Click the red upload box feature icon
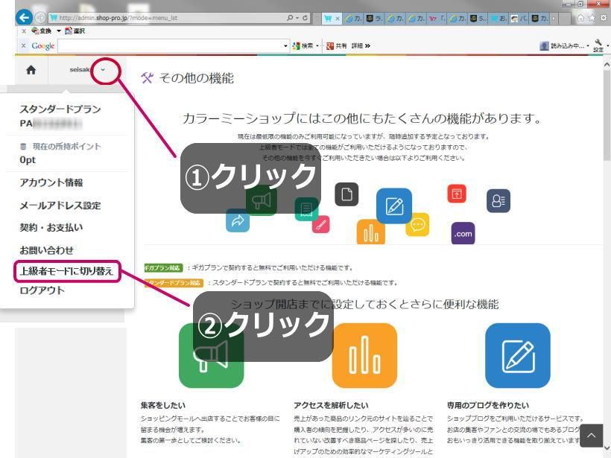Image resolution: width=611 pixels, height=458 pixels. 456,193
